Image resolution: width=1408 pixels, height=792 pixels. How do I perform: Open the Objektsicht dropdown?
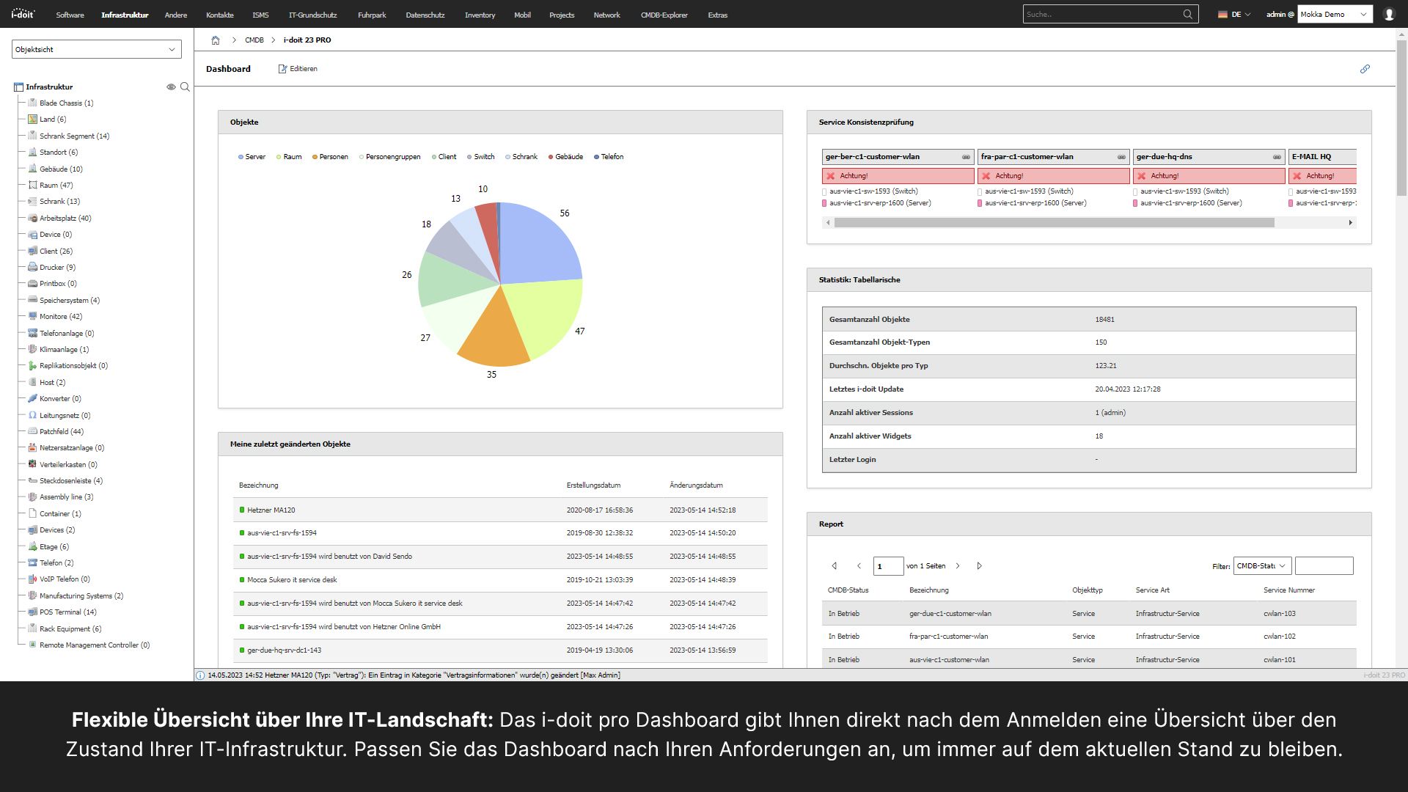click(96, 49)
